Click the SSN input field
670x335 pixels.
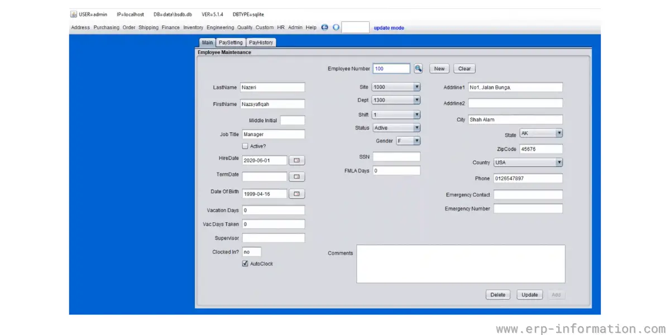pos(396,157)
